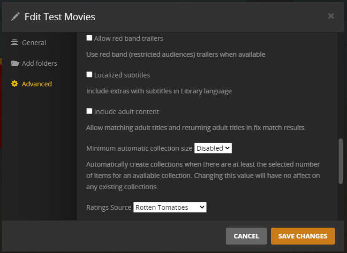Toggle the Localized subtitles checkbox
The image size is (347, 253).
[x=90, y=75]
